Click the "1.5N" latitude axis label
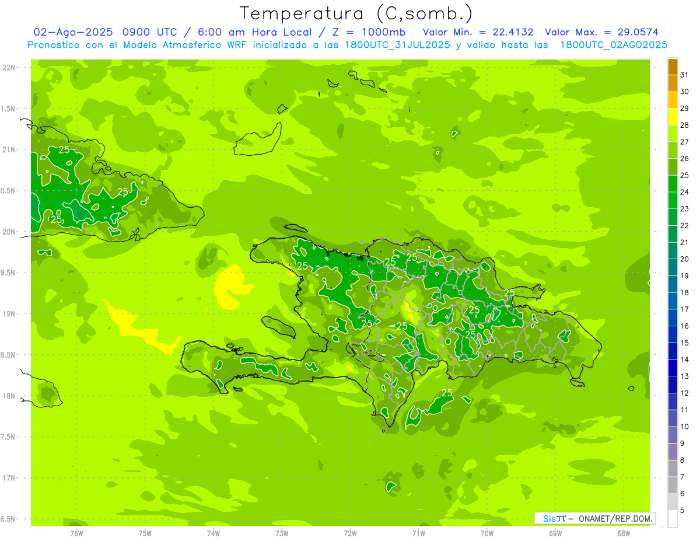Viewport: 700px width, 541px height. [x=8, y=109]
